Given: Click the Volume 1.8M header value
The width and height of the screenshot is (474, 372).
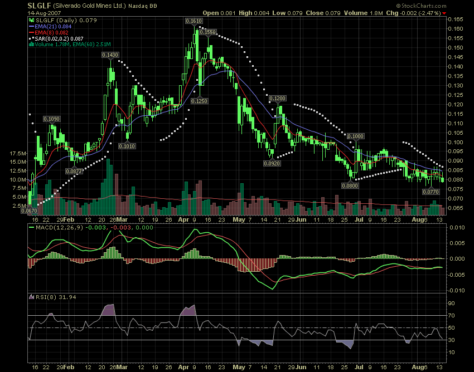Looking at the screenshot, I should 363,13.
